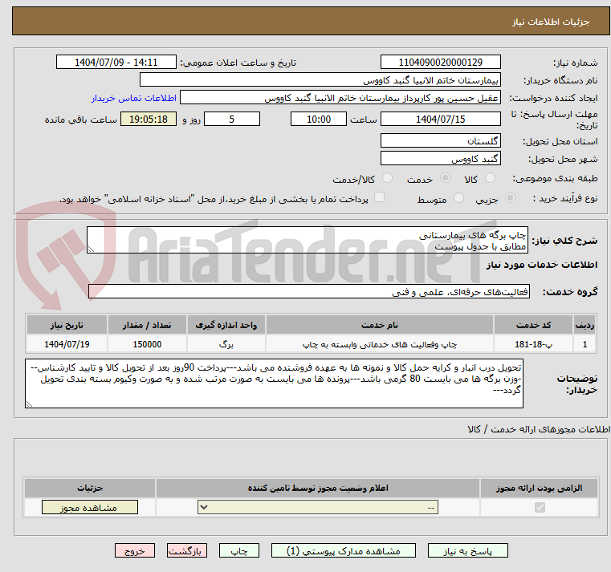Click the ردیف column header
Viewport: 611px width, 572px height.
click(x=585, y=325)
